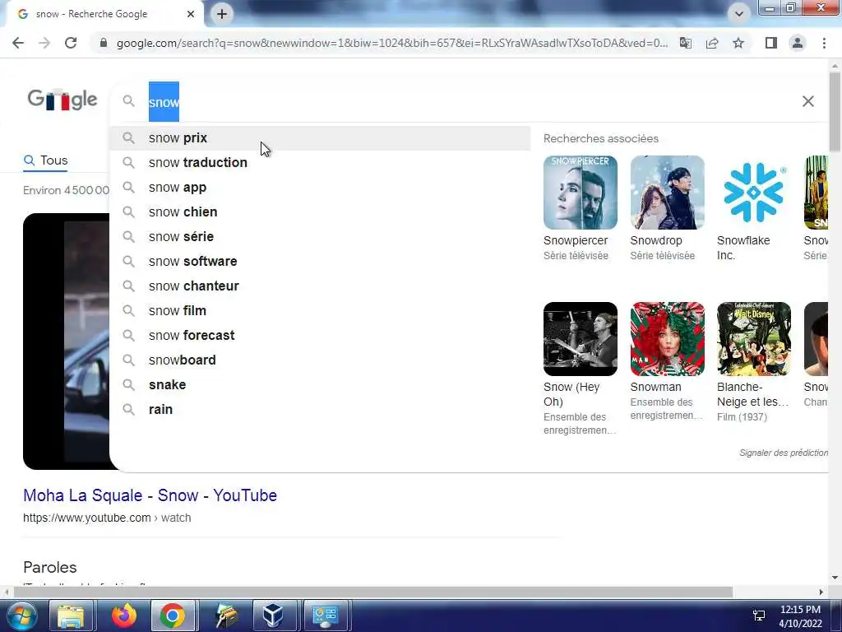Click the Google logo

pos(62,100)
